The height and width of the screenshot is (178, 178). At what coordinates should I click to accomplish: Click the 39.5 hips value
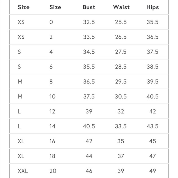(x=153, y=82)
